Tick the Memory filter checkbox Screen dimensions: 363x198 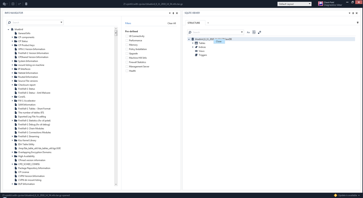tap(127, 45)
